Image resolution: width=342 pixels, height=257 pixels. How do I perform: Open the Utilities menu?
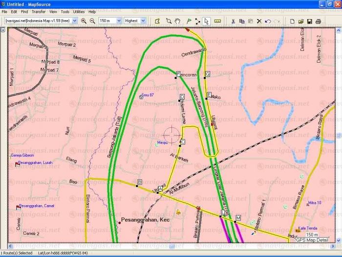79,11
